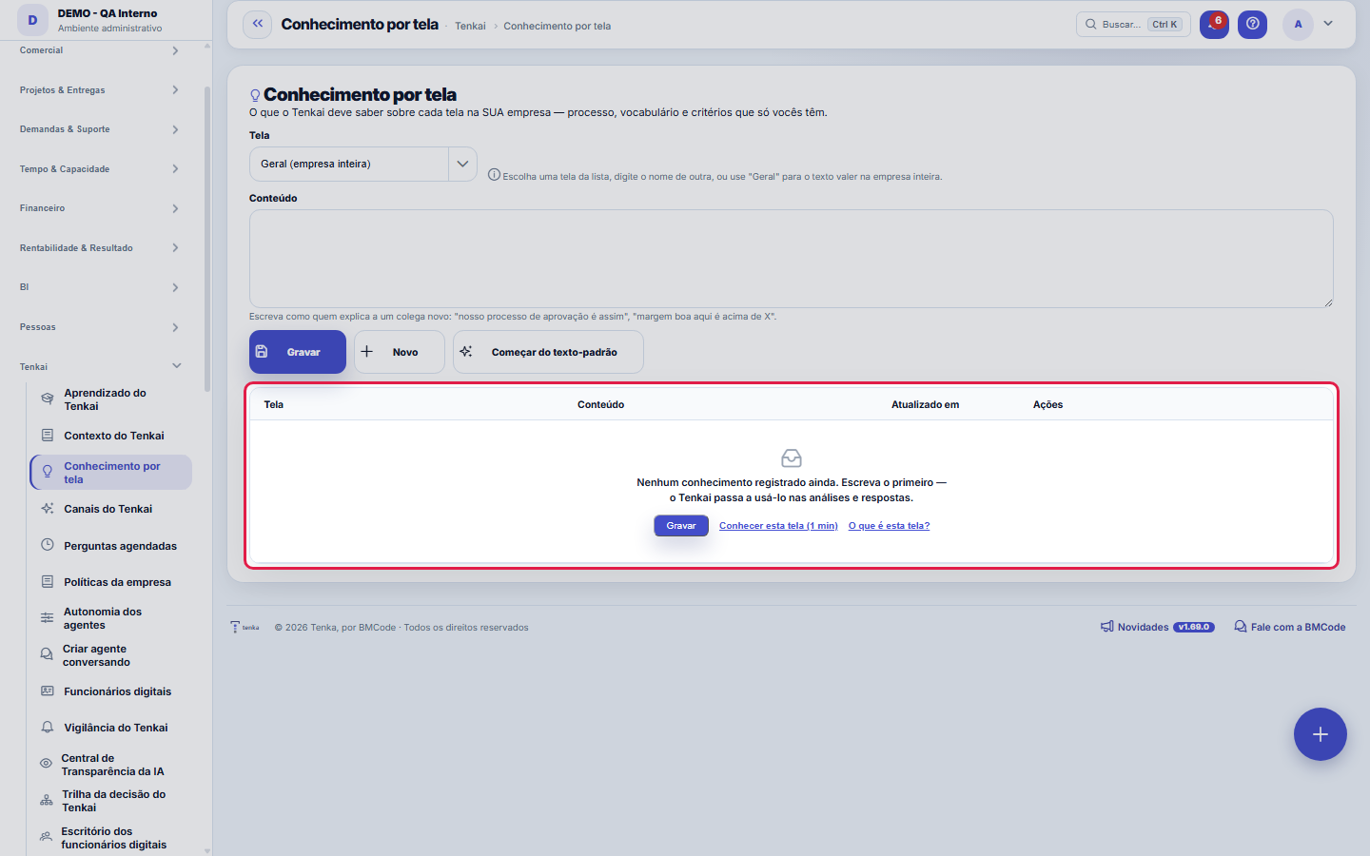Open notifications bell with badge 6
Viewport: 1370px width, 856px height.
pyautogui.click(x=1214, y=25)
